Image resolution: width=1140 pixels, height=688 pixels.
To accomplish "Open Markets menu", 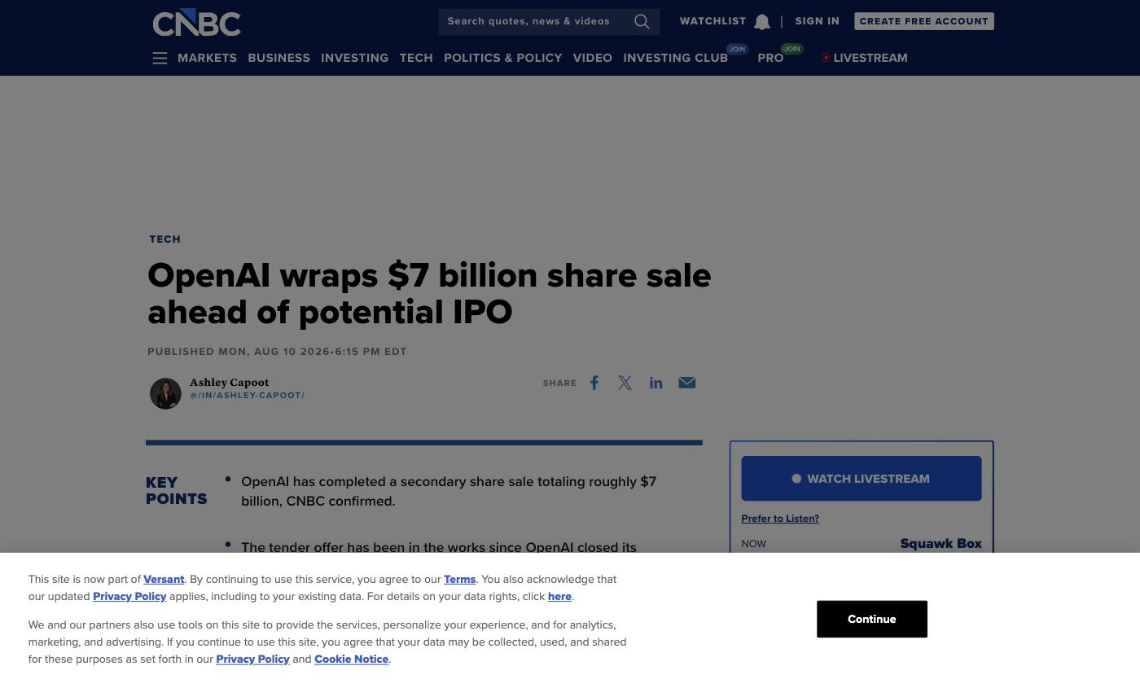I will tap(207, 58).
